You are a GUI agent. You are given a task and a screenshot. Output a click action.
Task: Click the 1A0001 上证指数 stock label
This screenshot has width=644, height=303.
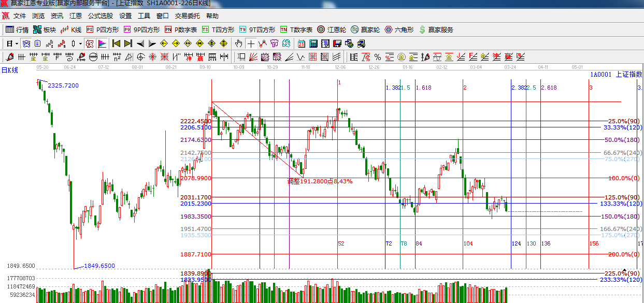pos(616,75)
